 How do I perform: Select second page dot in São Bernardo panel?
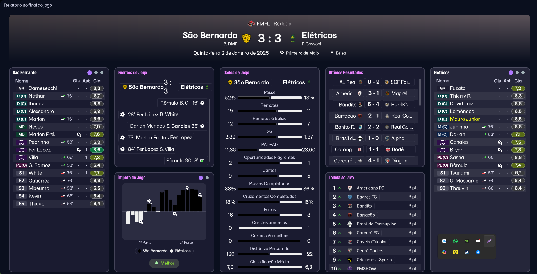[96, 73]
